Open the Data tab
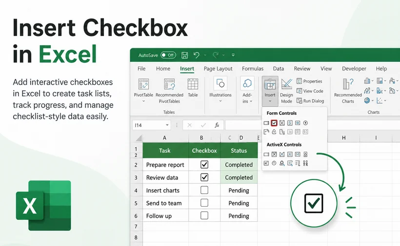The height and width of the screenshot is (246, 400). [279, 69]
